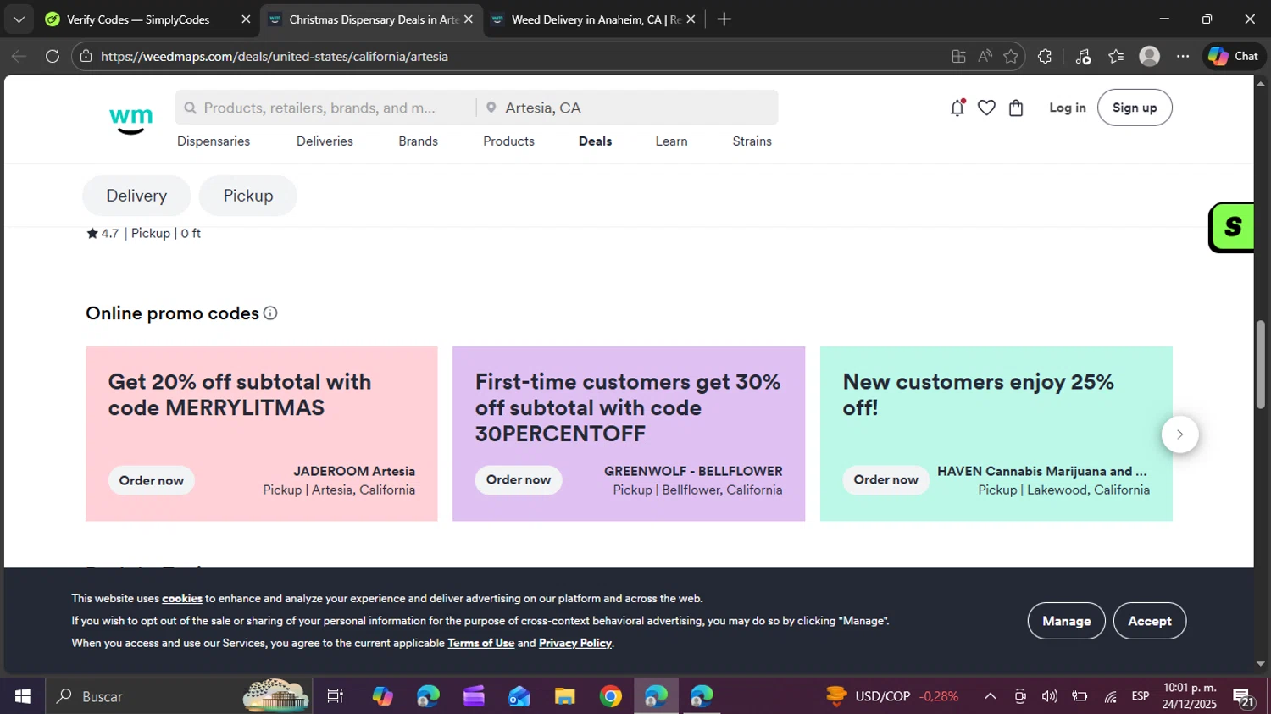Select the Pickup filter pill
Image resolution: width=1271 pixels, height=714 pixels.
[247, 196]
